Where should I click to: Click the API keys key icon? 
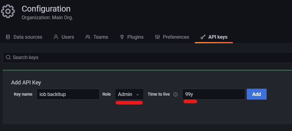pyautogui.click(x=203, y=37)
